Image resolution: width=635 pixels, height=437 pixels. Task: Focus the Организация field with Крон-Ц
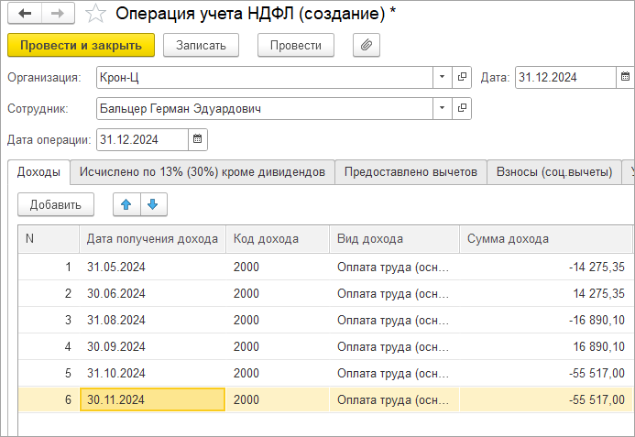click(x=265, y=77)
